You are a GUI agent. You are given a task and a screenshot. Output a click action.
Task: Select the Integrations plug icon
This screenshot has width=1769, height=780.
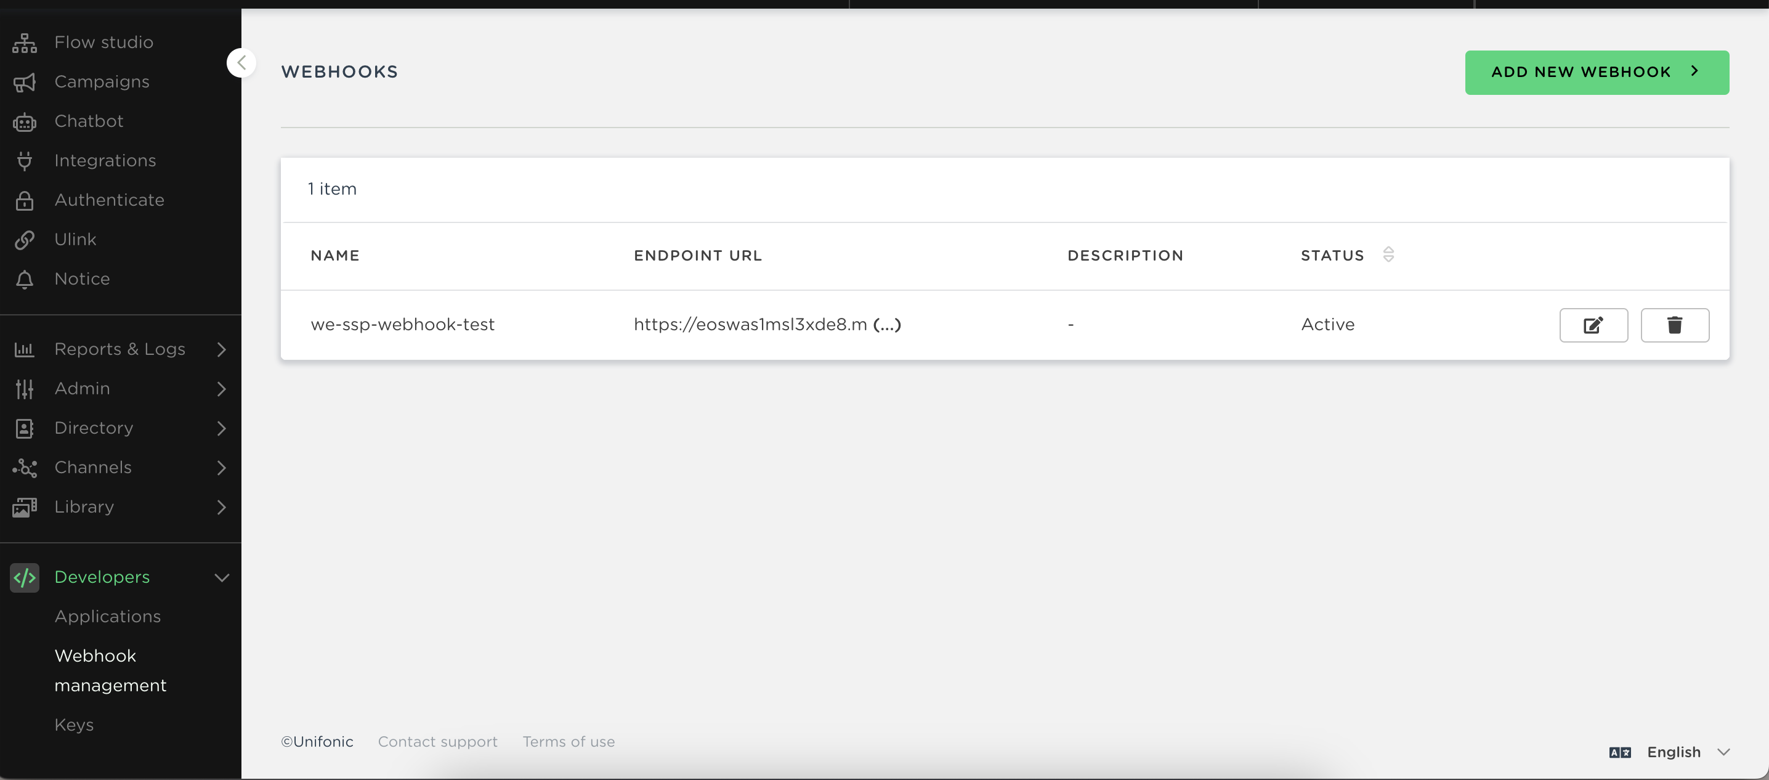pos(25,161)
